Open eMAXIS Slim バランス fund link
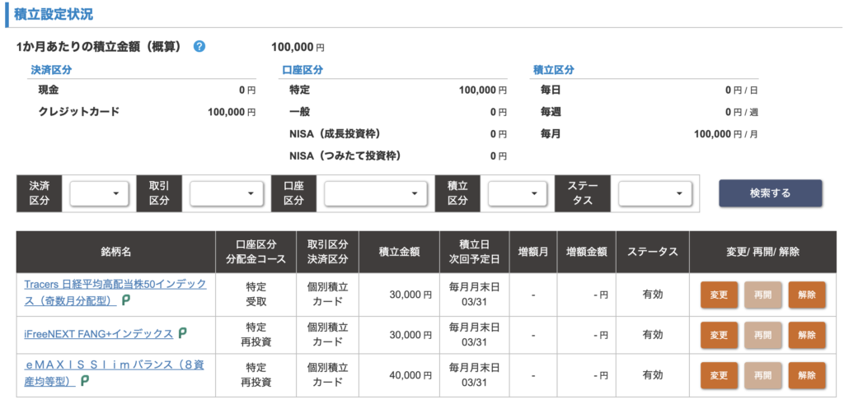The image size is (844, 404). [115, 365]
